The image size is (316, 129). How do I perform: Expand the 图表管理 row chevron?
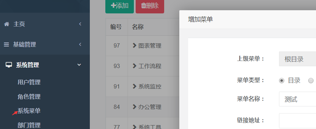coord(135,45)
